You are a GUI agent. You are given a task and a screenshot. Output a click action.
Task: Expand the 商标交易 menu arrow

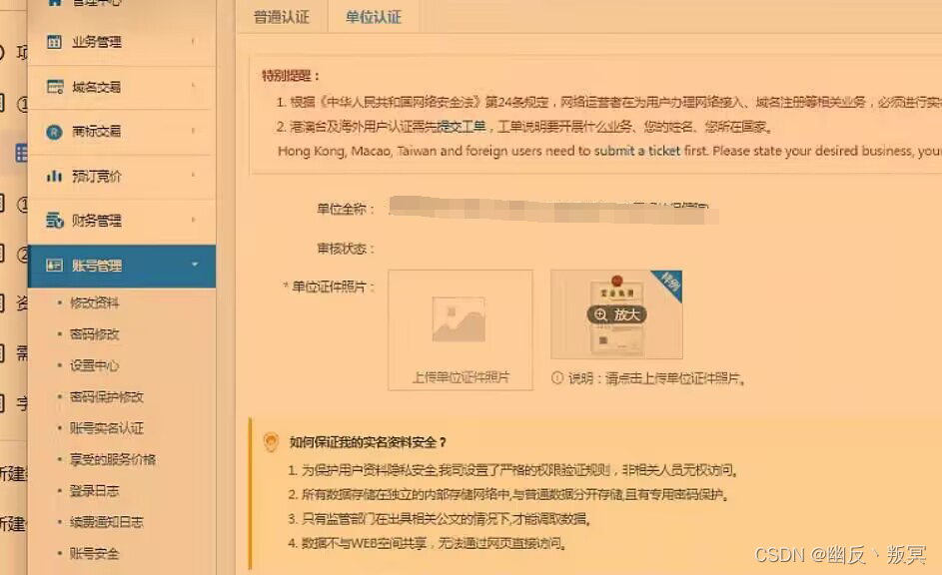(193, 130)
